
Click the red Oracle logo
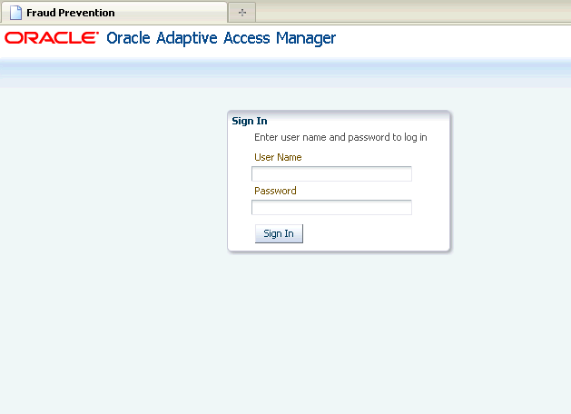[x=52, y=37]
